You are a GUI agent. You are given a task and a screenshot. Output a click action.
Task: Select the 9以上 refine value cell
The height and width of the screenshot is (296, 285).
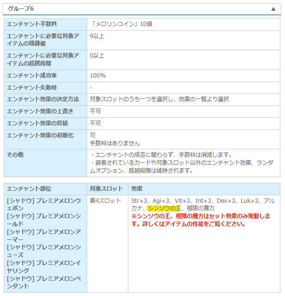(184, 40)
